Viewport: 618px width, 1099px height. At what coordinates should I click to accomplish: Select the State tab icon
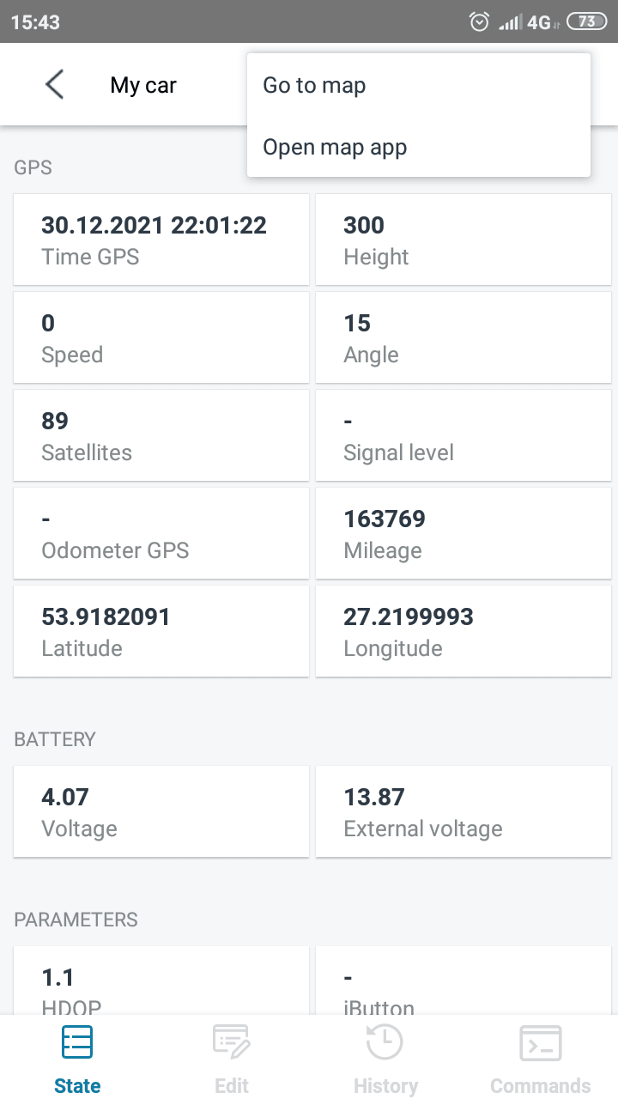77,1042
